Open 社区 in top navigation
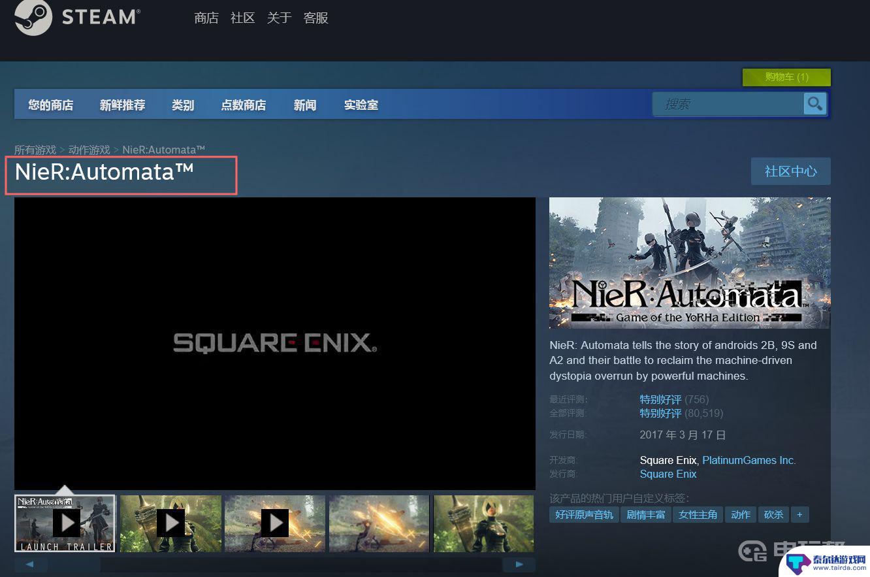The image size is (870, 577). [x=243, y=18]
